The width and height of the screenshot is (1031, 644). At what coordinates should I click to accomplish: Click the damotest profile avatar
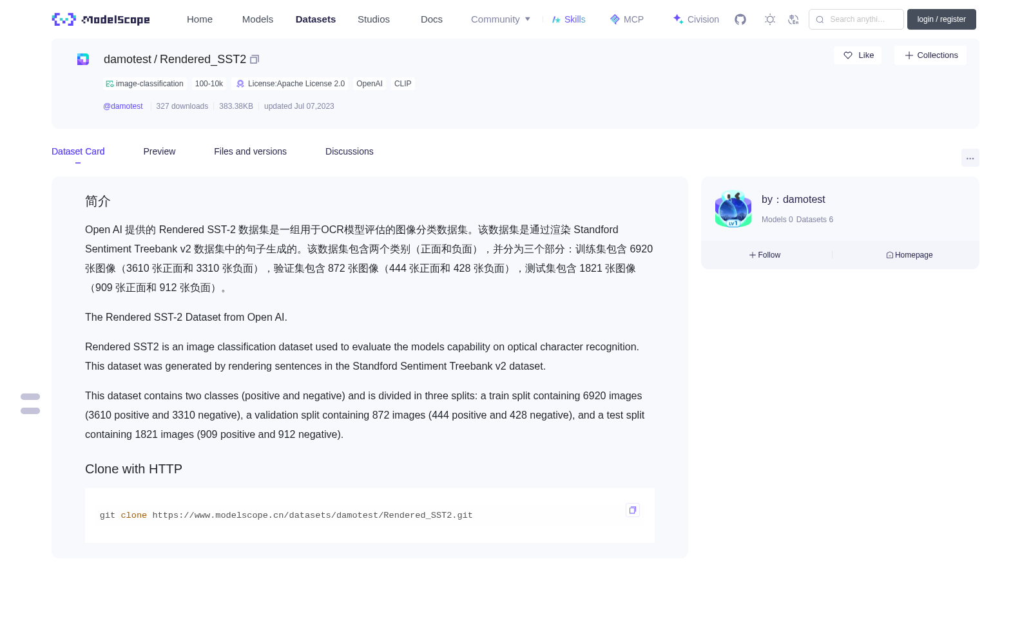coord(733,209)
